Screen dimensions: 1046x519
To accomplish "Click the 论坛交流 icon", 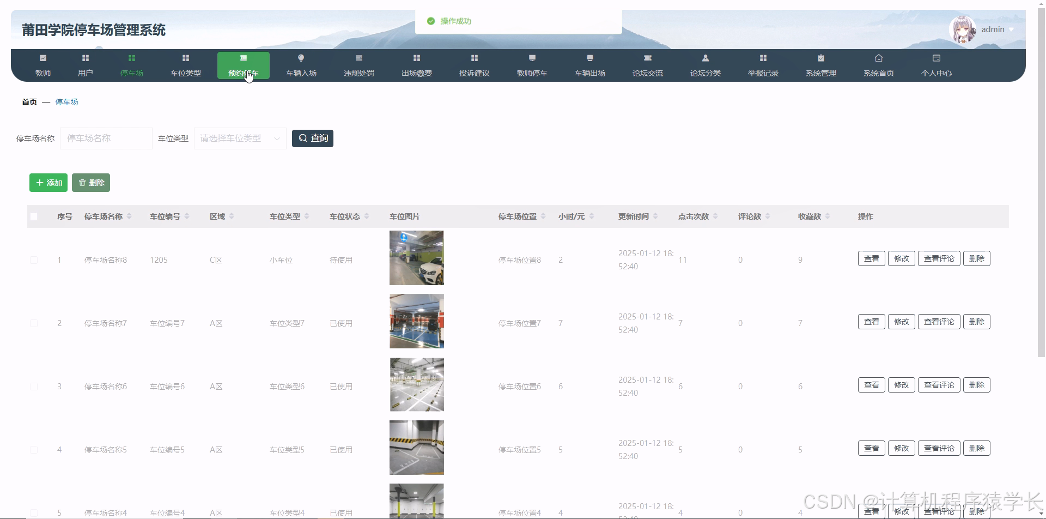I will tap(648, 58).
